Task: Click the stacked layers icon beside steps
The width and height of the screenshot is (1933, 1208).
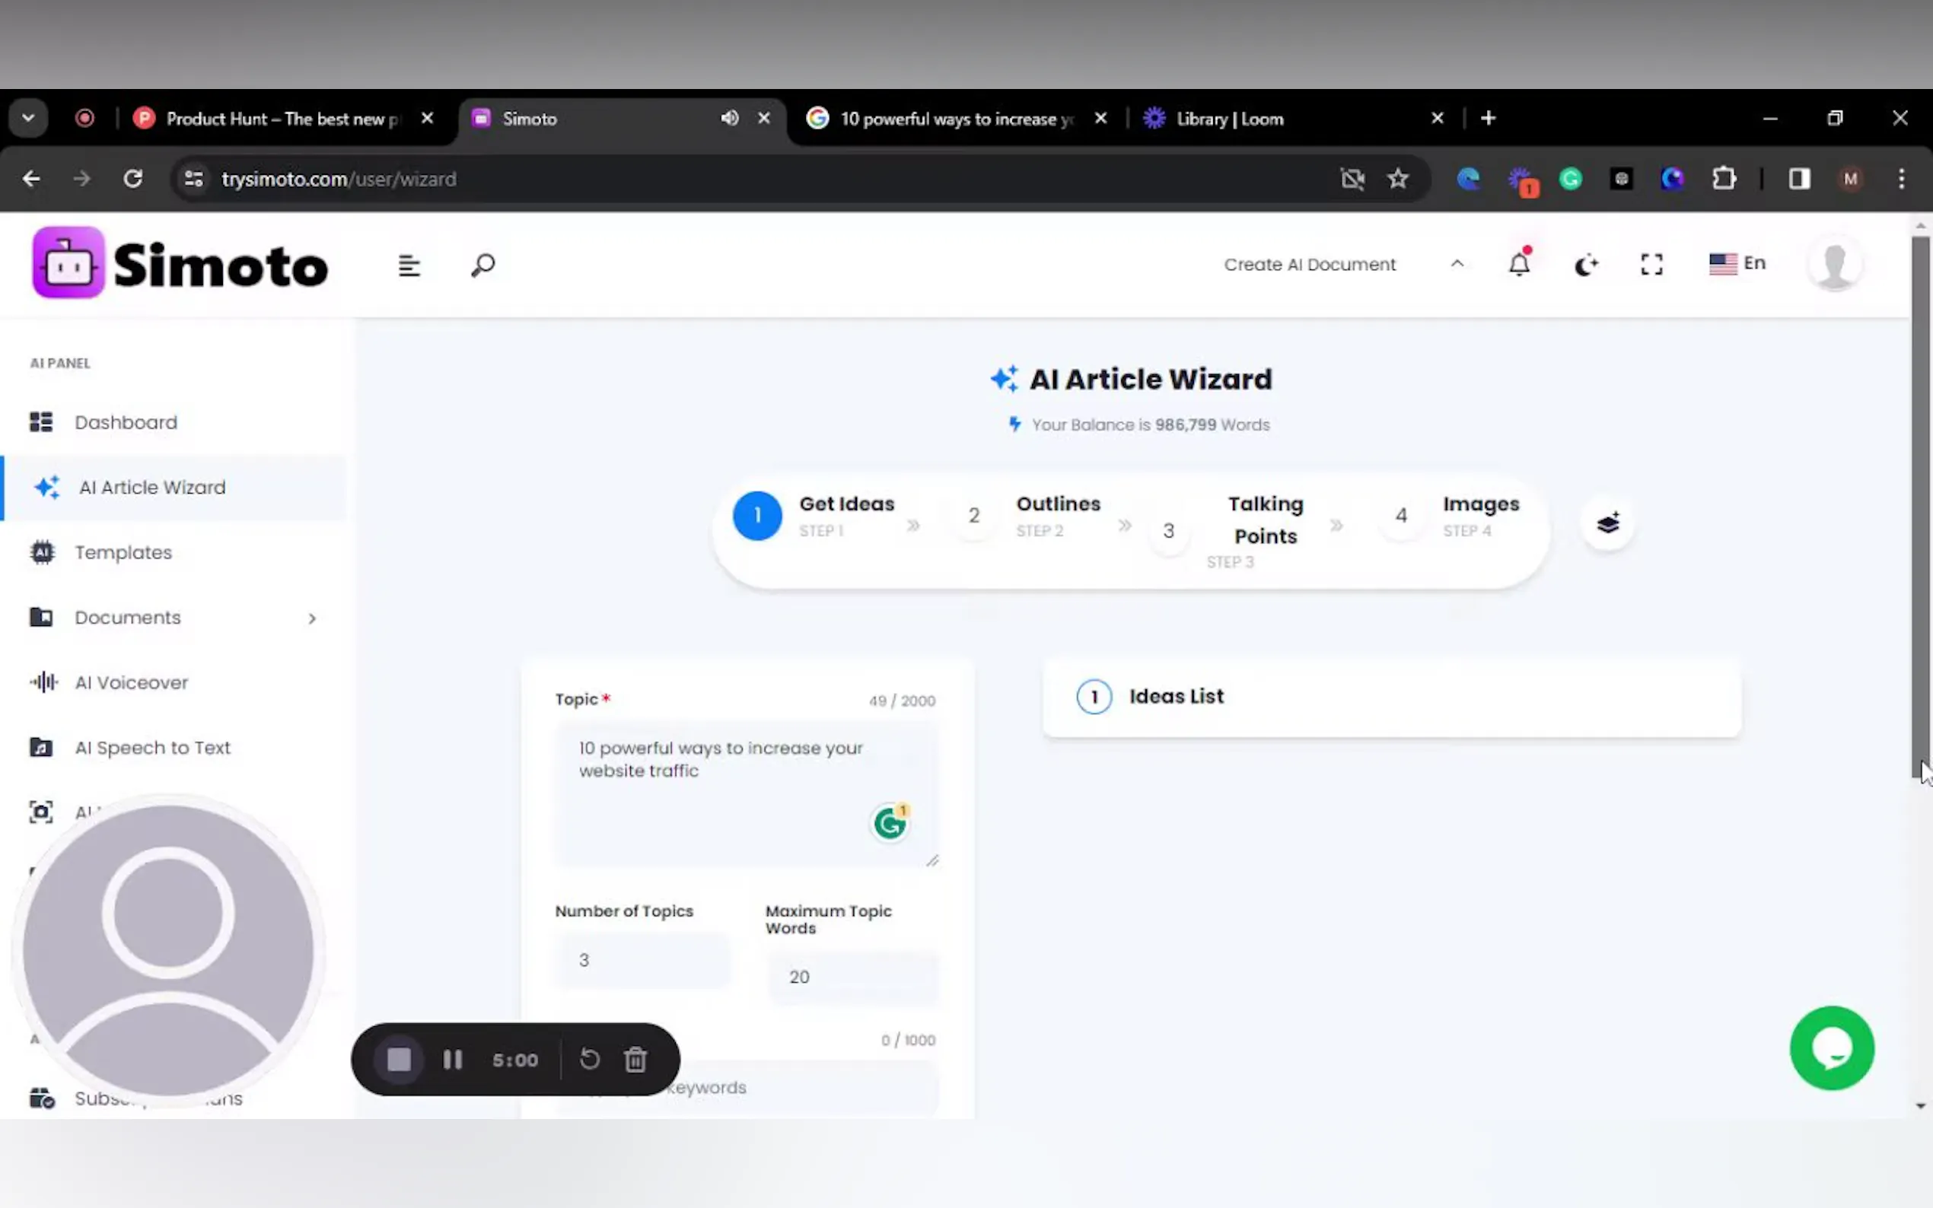Action: [1608, 524]
